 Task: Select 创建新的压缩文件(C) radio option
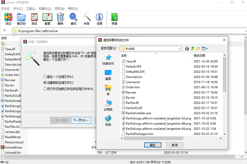(x=58, y=83)
